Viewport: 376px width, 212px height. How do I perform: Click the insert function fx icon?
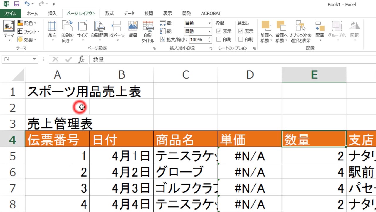tap(81, 59)
